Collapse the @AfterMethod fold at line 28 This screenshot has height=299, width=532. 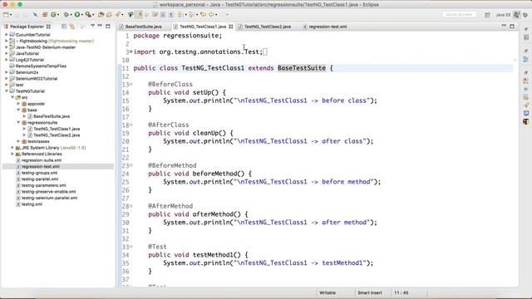[x=131, y=206]
